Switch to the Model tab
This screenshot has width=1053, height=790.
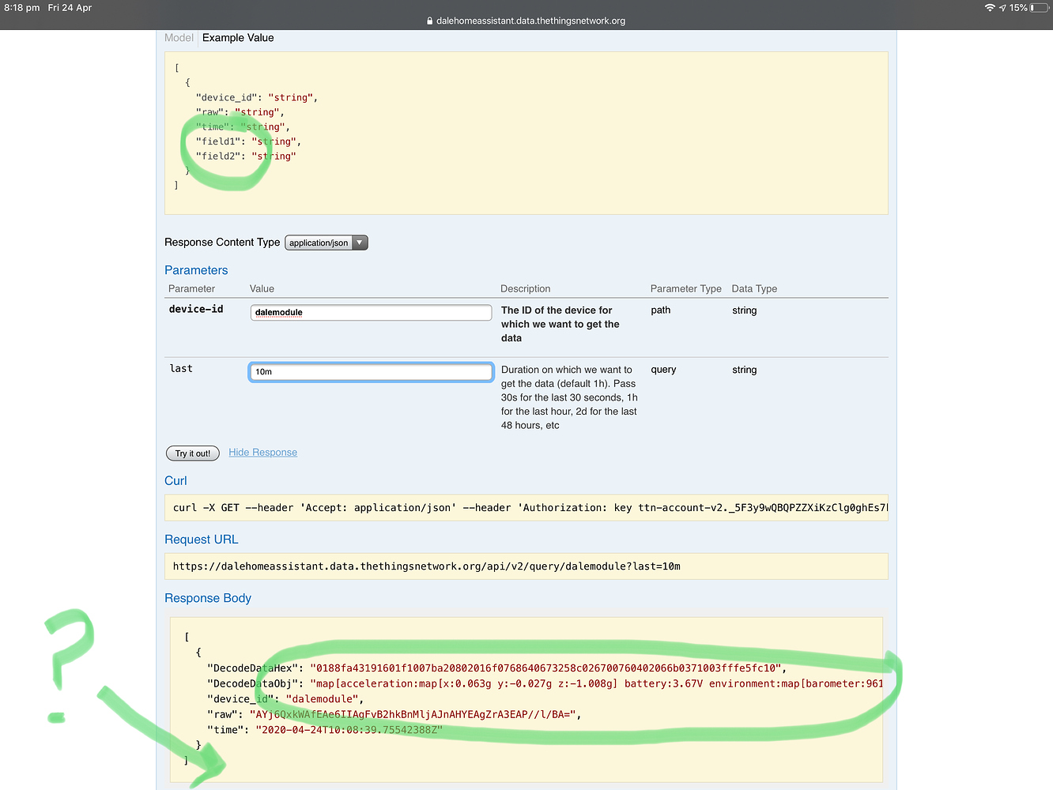(x=178, y=37)
